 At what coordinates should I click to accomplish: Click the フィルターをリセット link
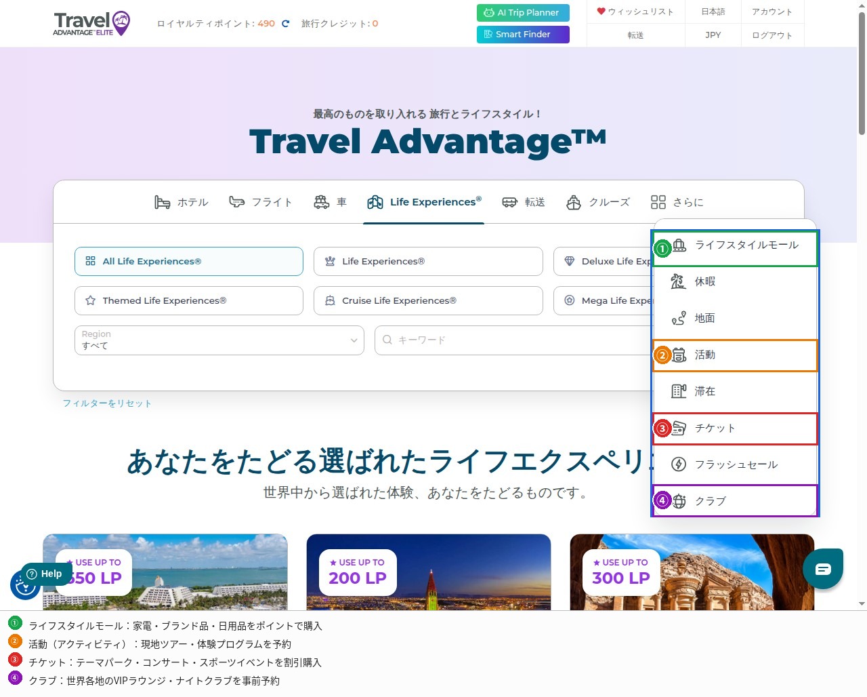[107, 403]
